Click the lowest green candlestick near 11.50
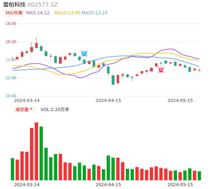The height and width of the screenshot is (189, 214). pos(113,80)
